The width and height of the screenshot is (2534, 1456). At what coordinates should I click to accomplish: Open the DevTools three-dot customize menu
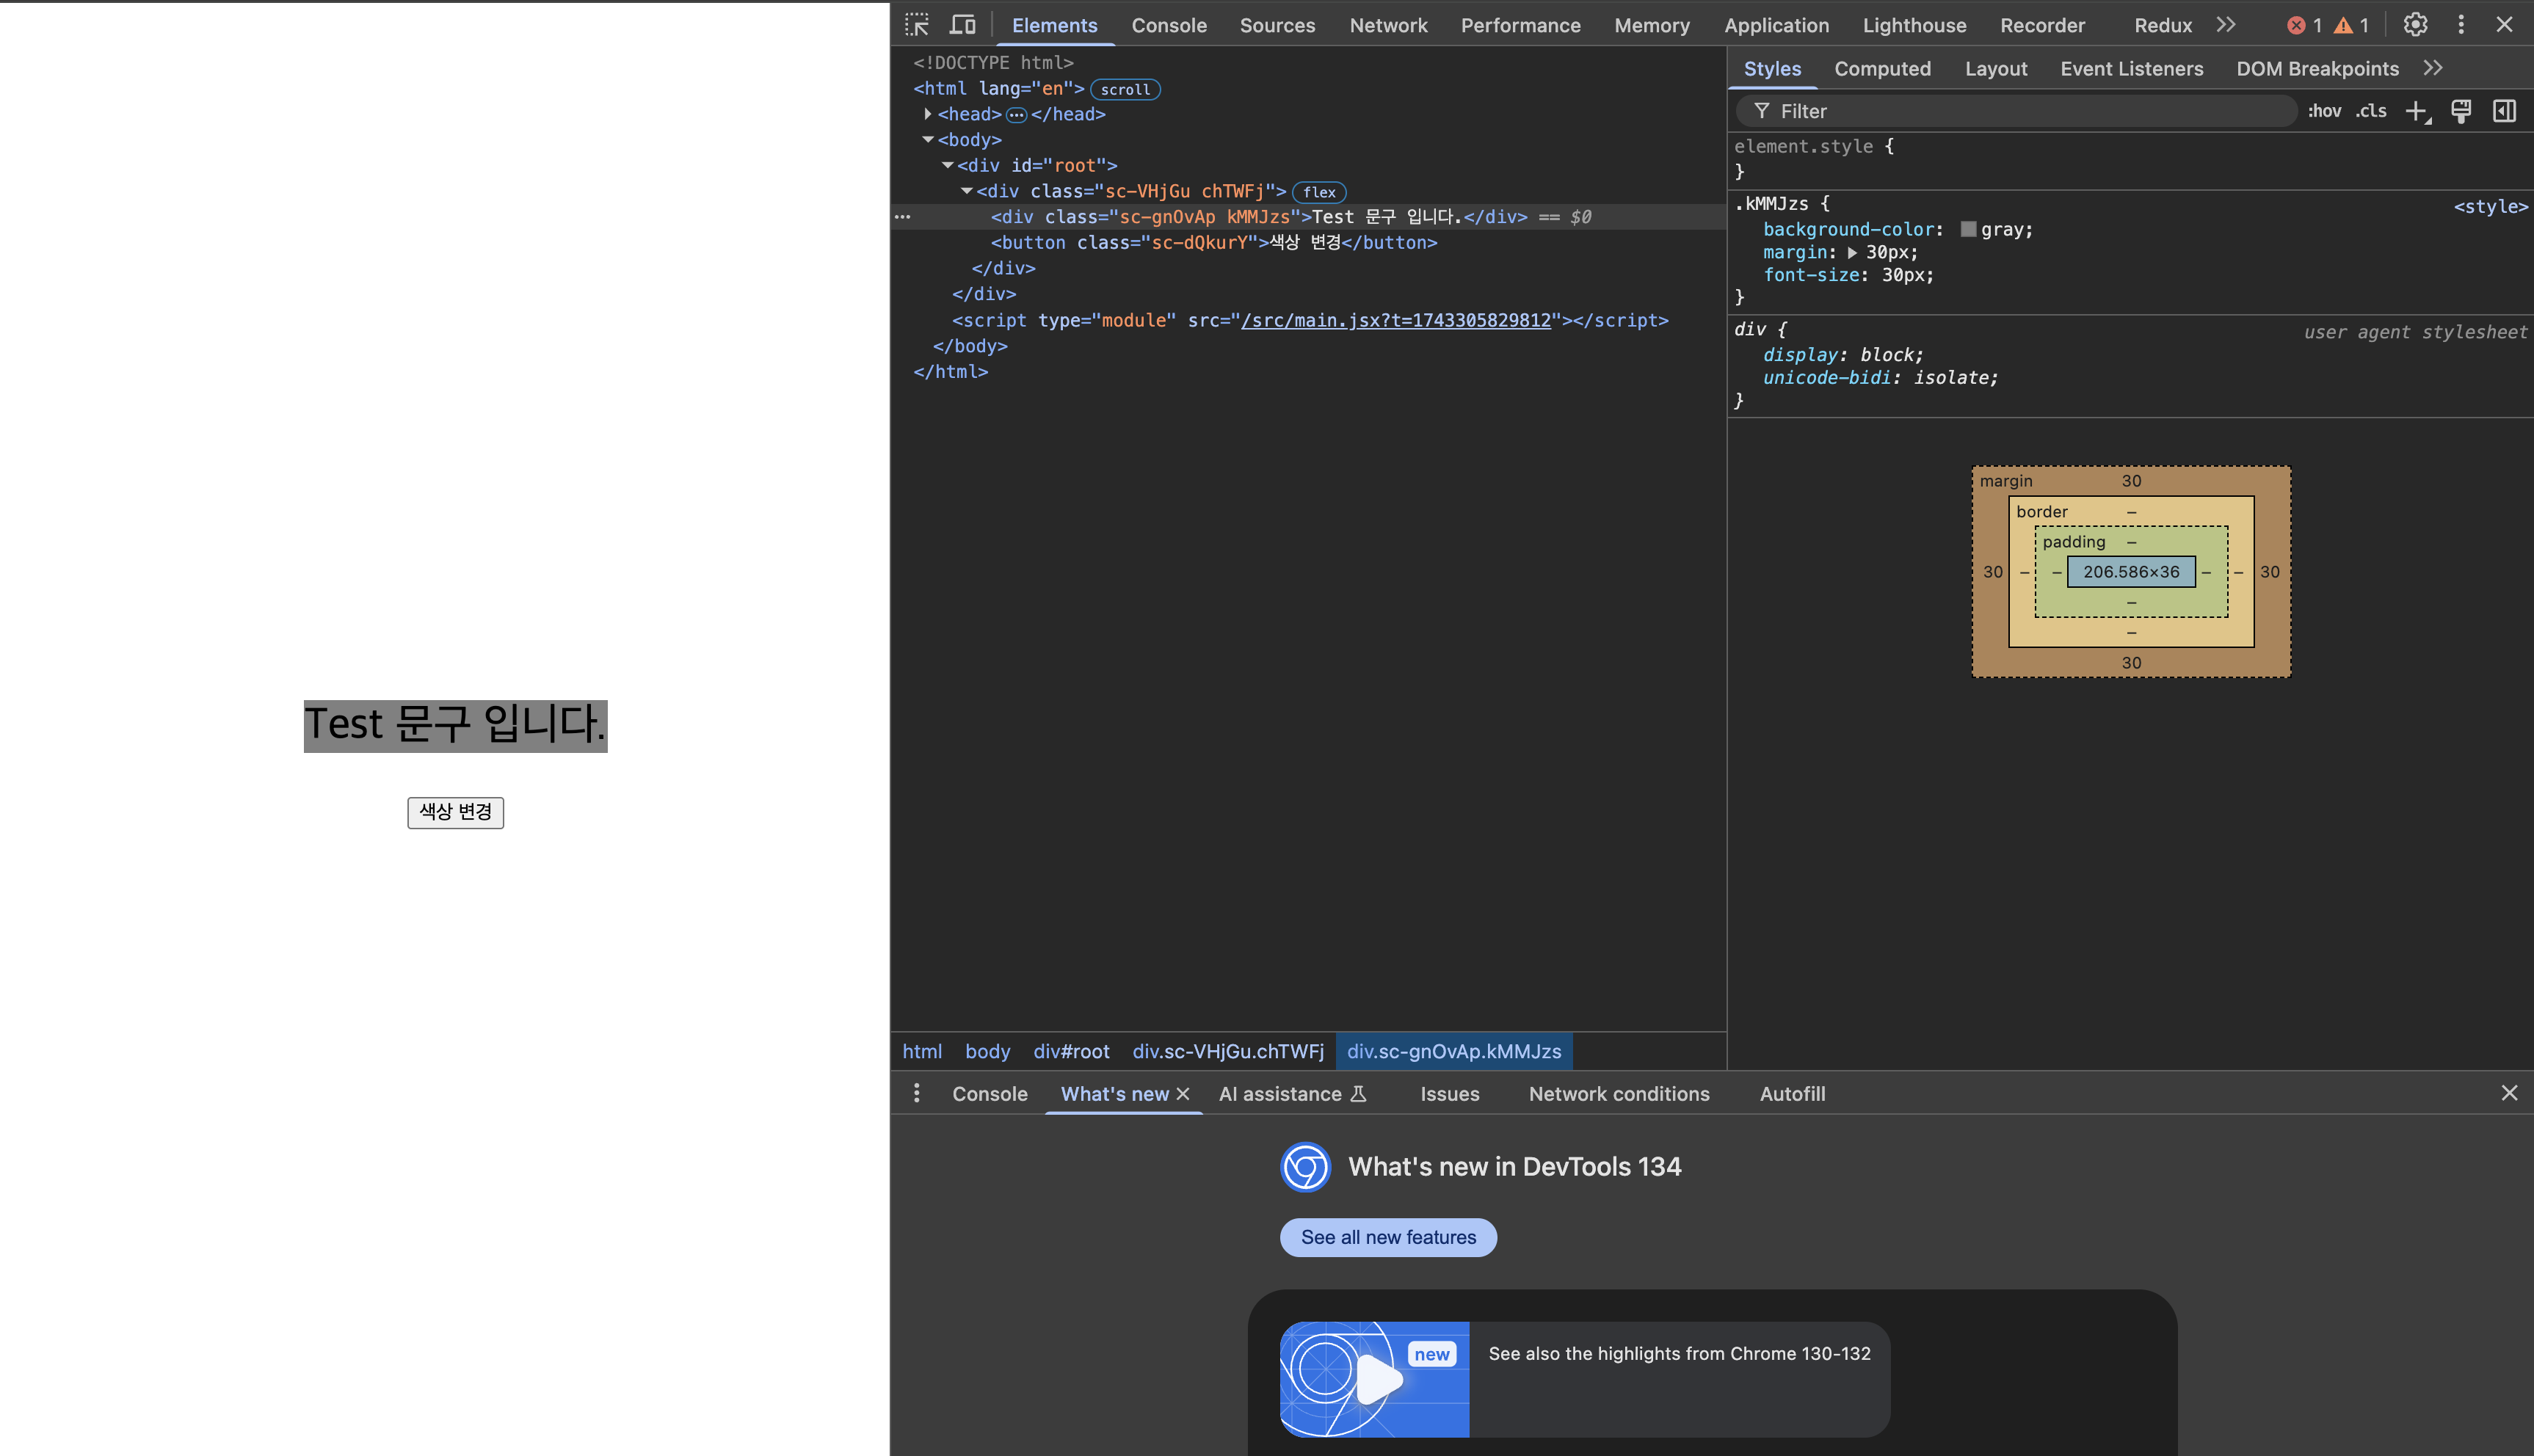pos(2461,25)
